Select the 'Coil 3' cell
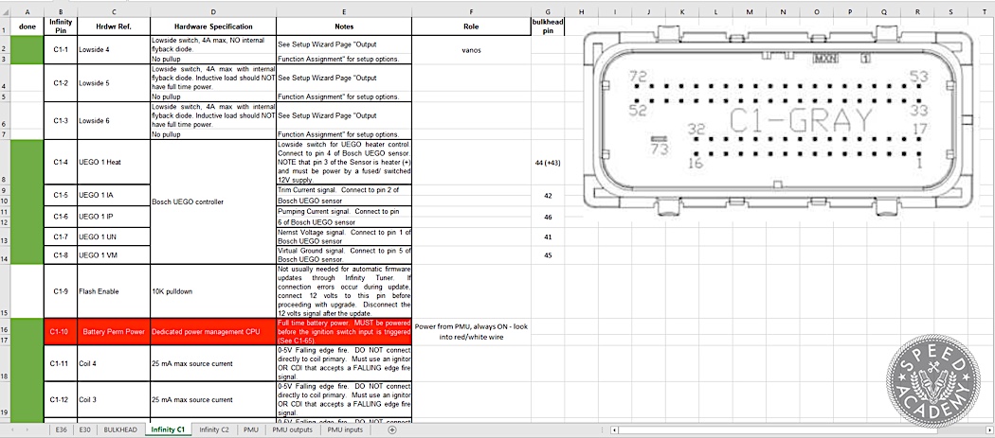The width and height of the screenshot is (995, 438). point(114,400)
